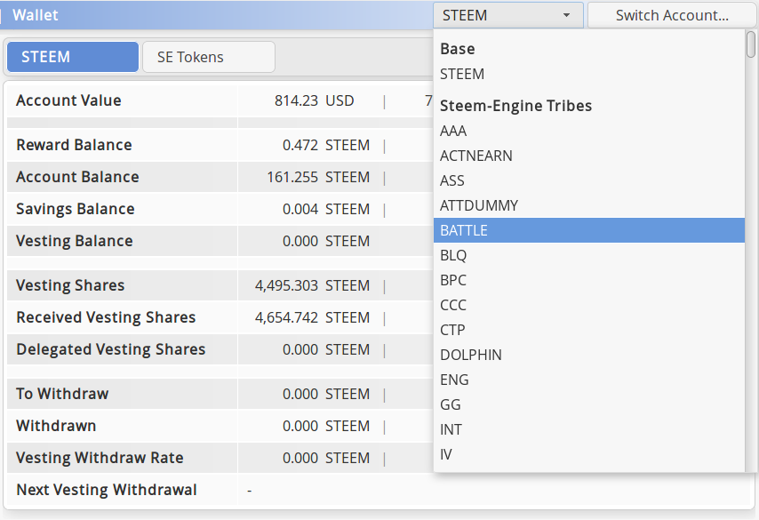Screen dimensions: 759x520
Task: Click the Account Value 814.23 USD cell
Action: coord(314,100)
